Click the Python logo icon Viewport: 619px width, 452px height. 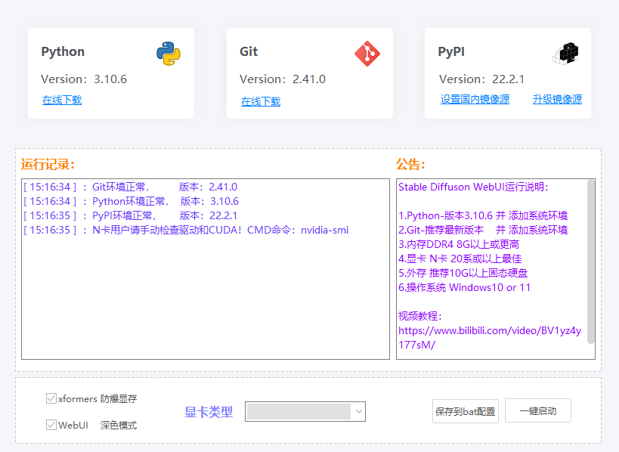tap(169, 54)
